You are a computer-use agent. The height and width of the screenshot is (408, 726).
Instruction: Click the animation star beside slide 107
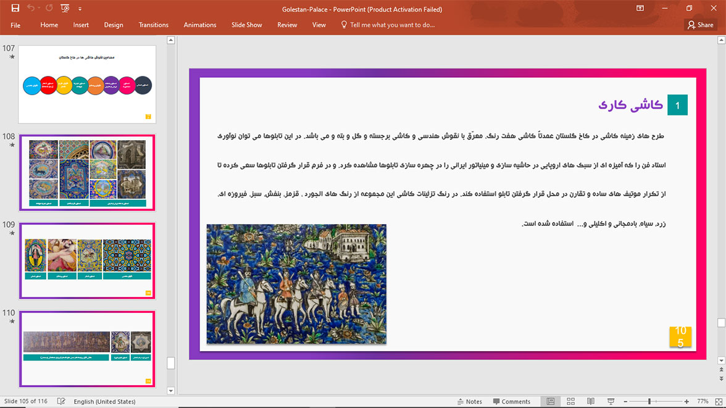(12, 57)
